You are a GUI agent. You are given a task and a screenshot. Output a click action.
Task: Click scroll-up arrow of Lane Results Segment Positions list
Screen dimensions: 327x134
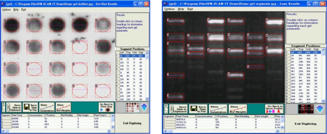click(323, 50)
